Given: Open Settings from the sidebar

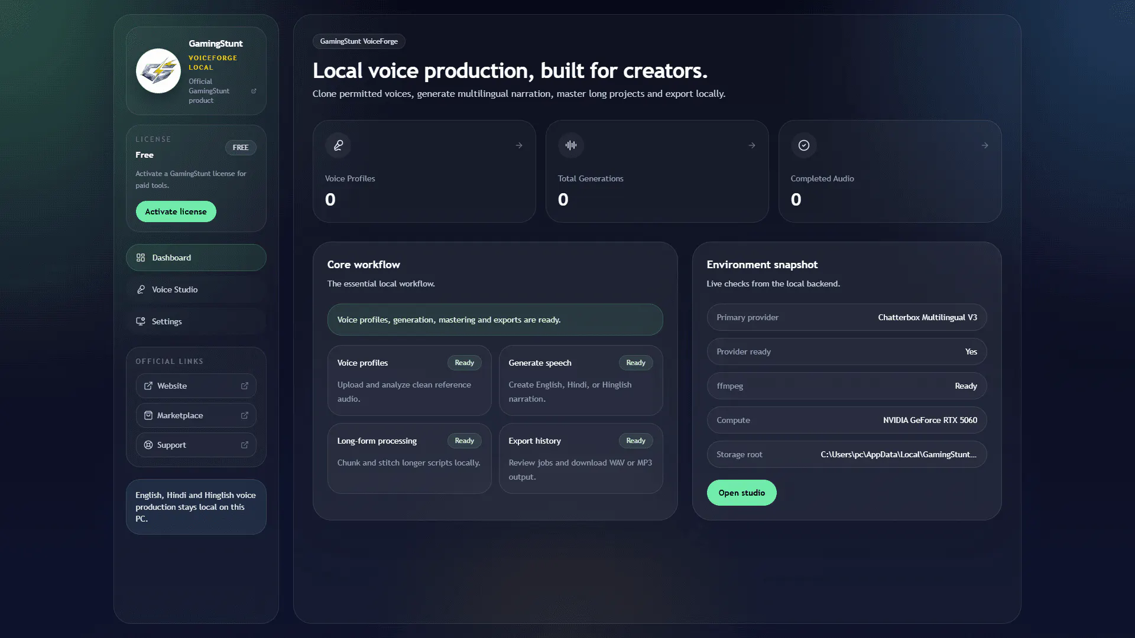Looking at the screenshot, I should click(x=196, y=321).
